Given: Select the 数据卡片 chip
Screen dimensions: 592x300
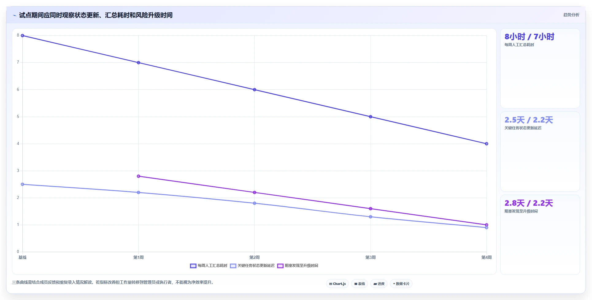Looking at the screenshot, I should tap(401, 284).
